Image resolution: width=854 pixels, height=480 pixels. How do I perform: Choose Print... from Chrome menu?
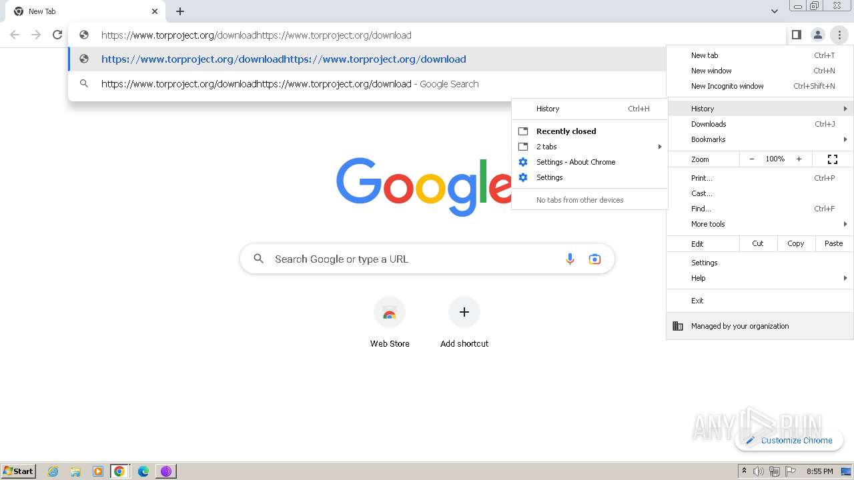760,178
